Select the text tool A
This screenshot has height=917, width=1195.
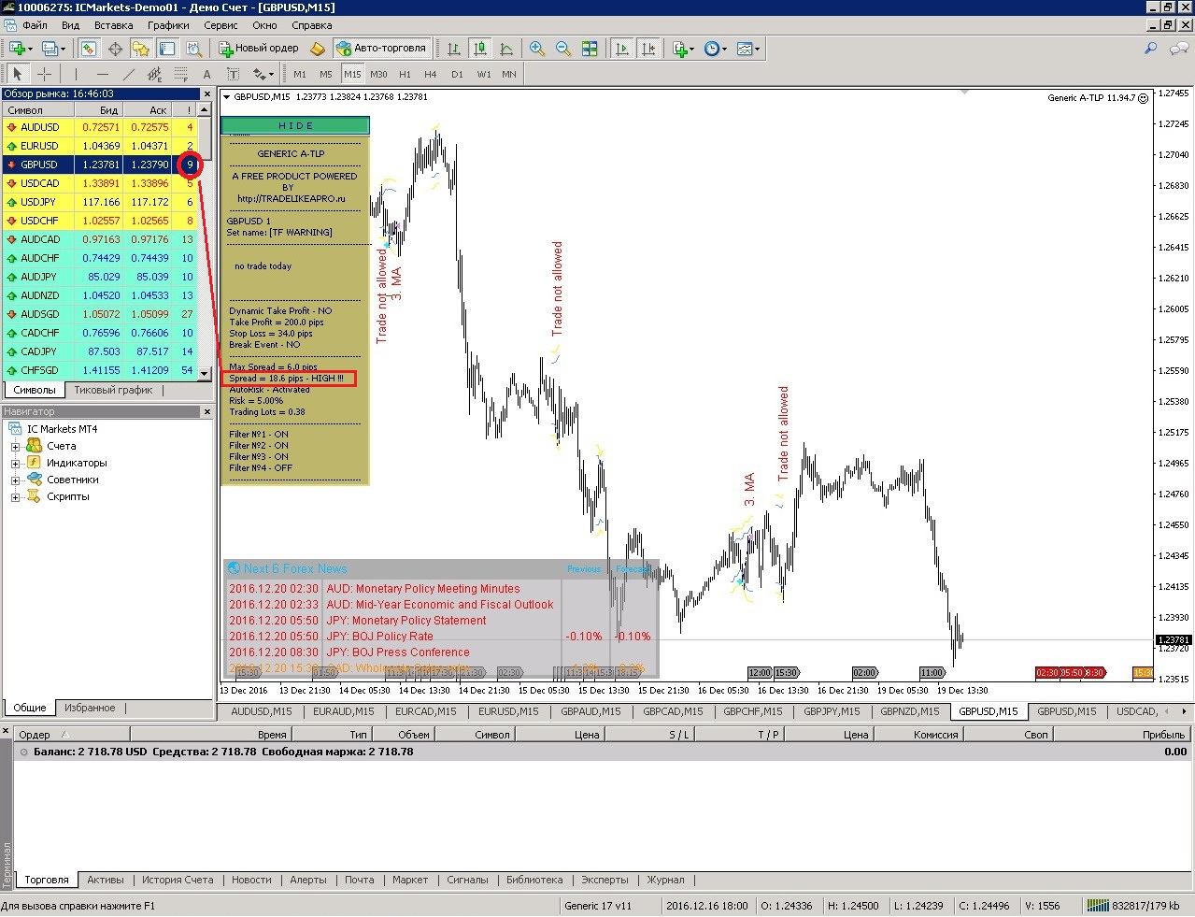(x=206, y=74)
